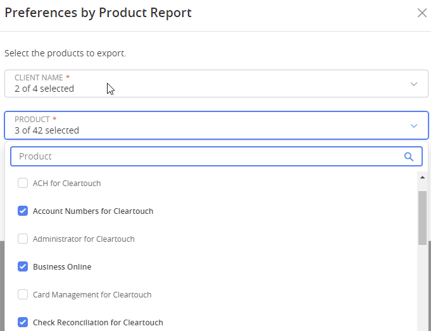The height and width of the screenshot is (331, 431).
Task: Click the Account Numbers for Cleartouch label
Action: tap(93, 211)
